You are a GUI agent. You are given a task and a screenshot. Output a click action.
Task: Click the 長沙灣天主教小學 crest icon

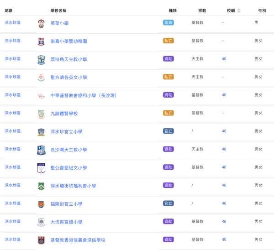click(x=41, y=150)
